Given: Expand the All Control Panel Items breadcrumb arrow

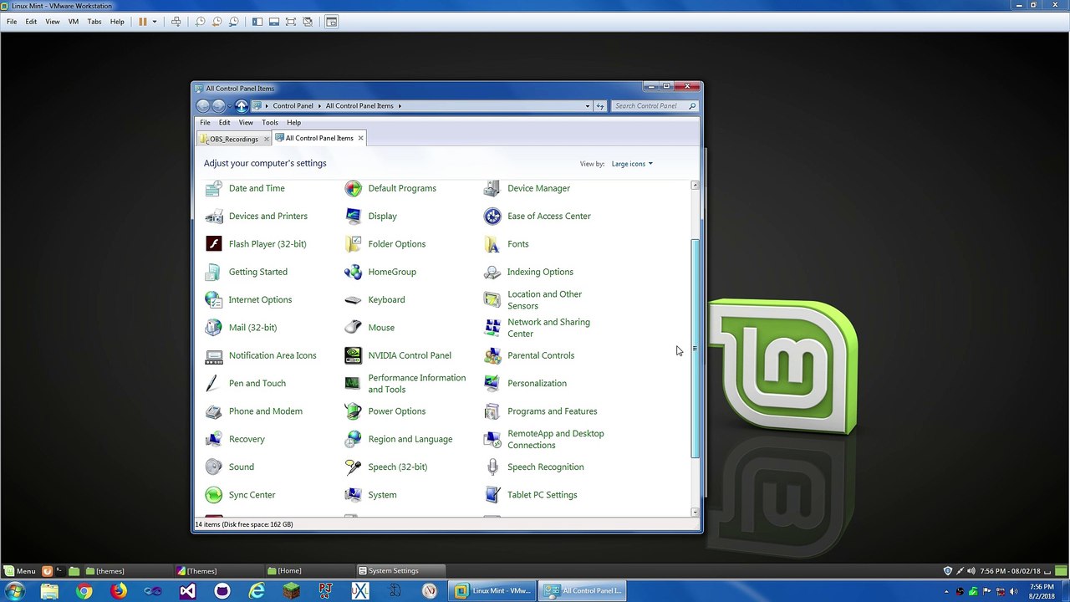Looking at the screenshot, I should coord(400,106).
